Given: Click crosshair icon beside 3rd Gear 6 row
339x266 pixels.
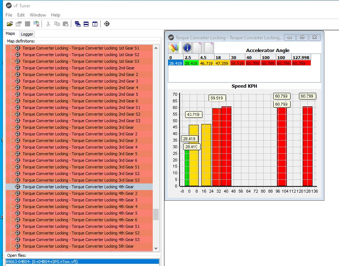Looking at the screenshot, I should pos(18,160).
